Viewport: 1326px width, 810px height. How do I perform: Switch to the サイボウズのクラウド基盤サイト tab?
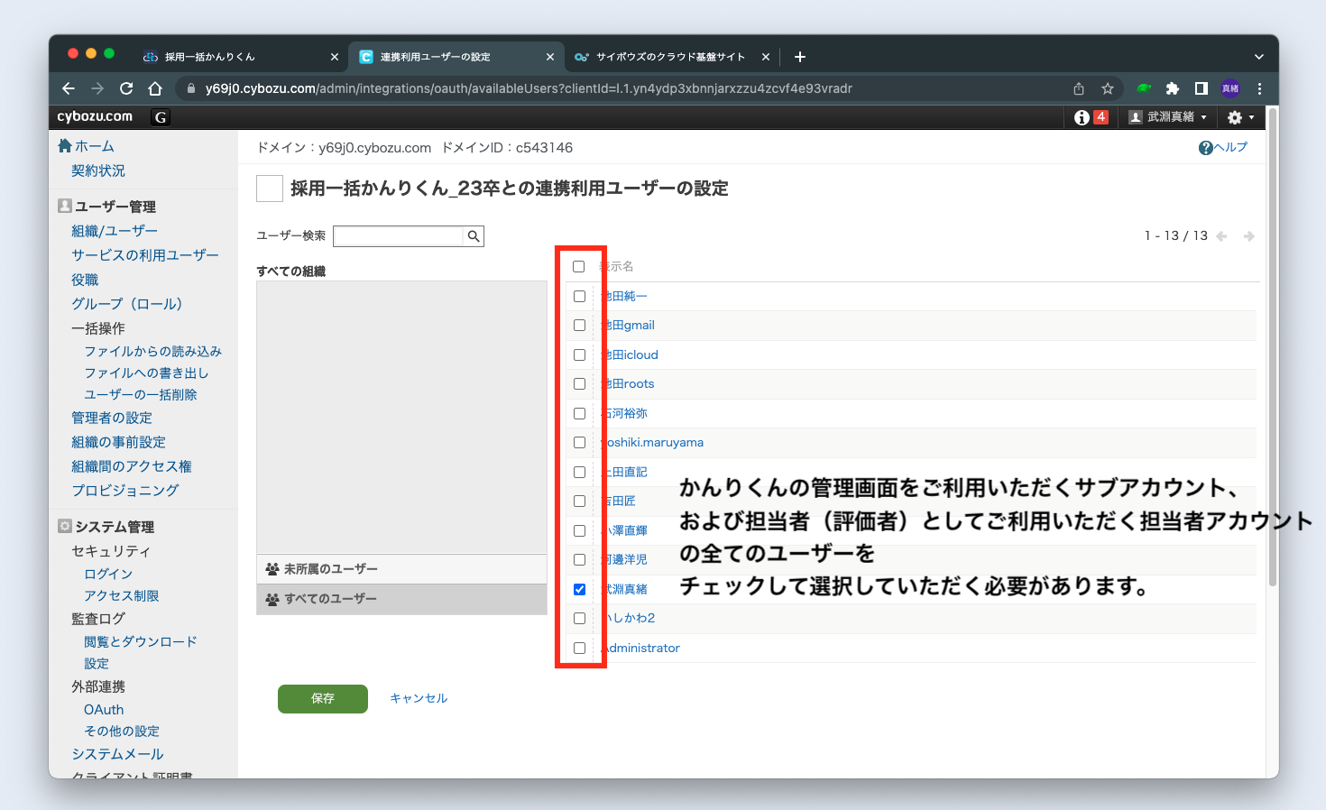(668, 57)
